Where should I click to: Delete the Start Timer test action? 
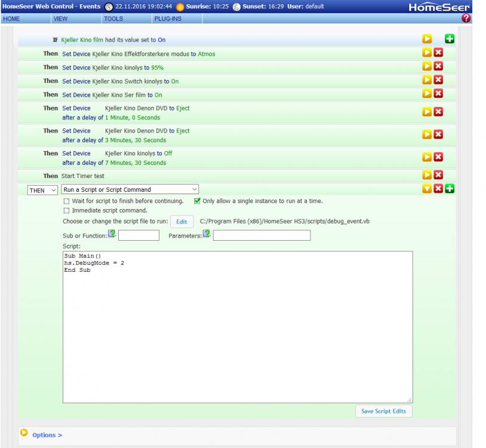click(x=438, y=175)
